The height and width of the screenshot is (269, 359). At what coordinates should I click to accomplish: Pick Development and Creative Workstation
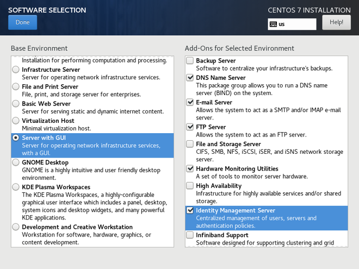pos(16,227)
